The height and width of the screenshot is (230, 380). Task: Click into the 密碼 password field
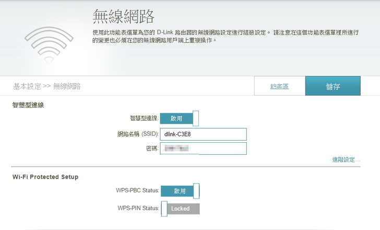click(203, 148)
